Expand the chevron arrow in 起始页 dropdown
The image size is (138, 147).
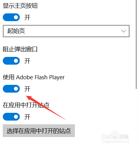point(123,31)
